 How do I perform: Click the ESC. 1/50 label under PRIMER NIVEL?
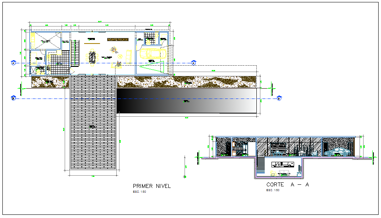139,191
